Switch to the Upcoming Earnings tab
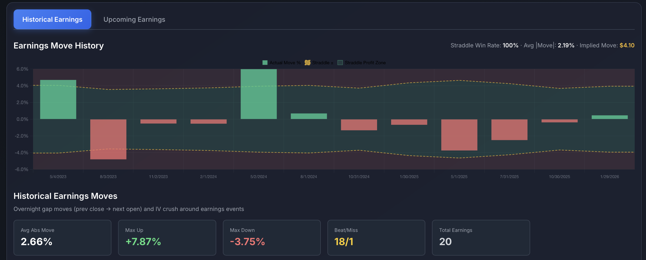 pos(134,19)
